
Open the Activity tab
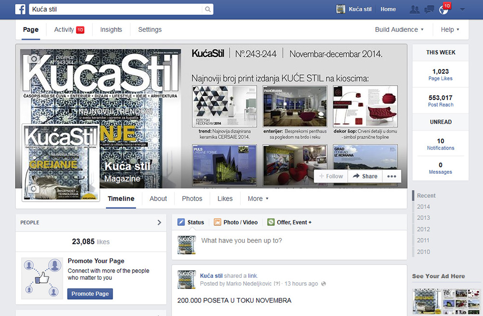point(69,29)
